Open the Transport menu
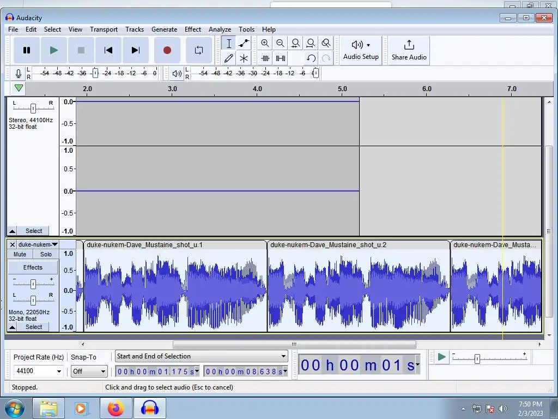Screen dimensions: 558x419 pyautogui.click(x=104, y=29)
